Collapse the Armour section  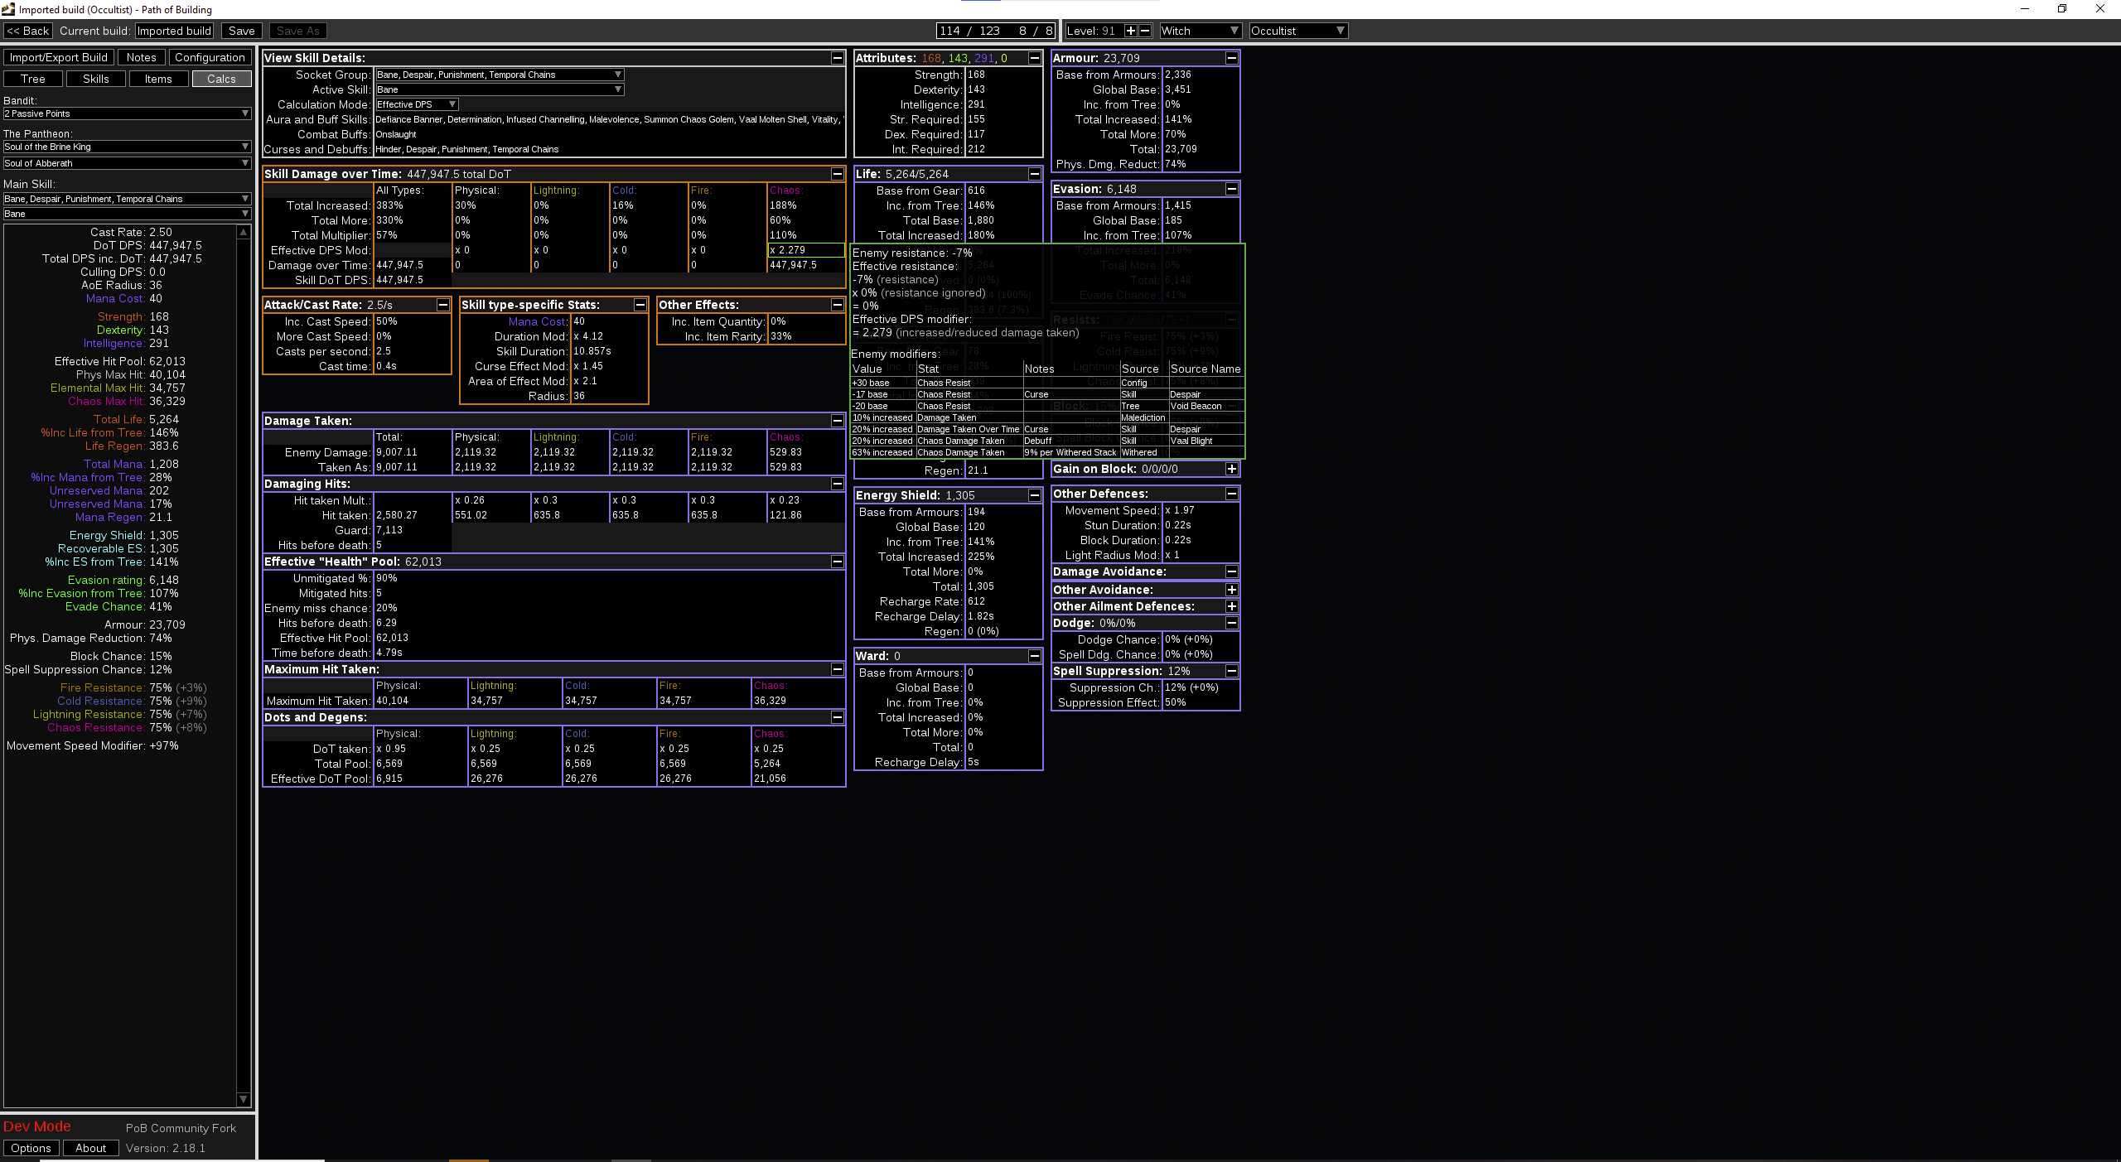pyautogui.click(x=1231, y=58)
